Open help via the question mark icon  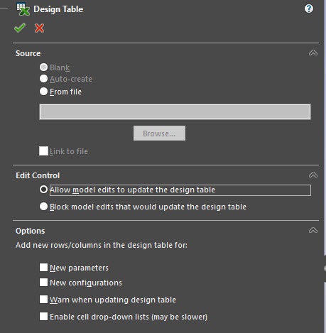pyautogui.click(x=309, y=9)
